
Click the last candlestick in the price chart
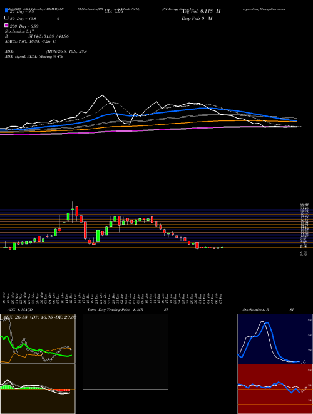[222, 248]
